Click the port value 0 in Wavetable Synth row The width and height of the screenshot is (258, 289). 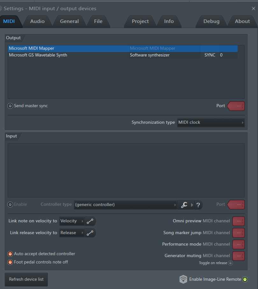point(221,55)
